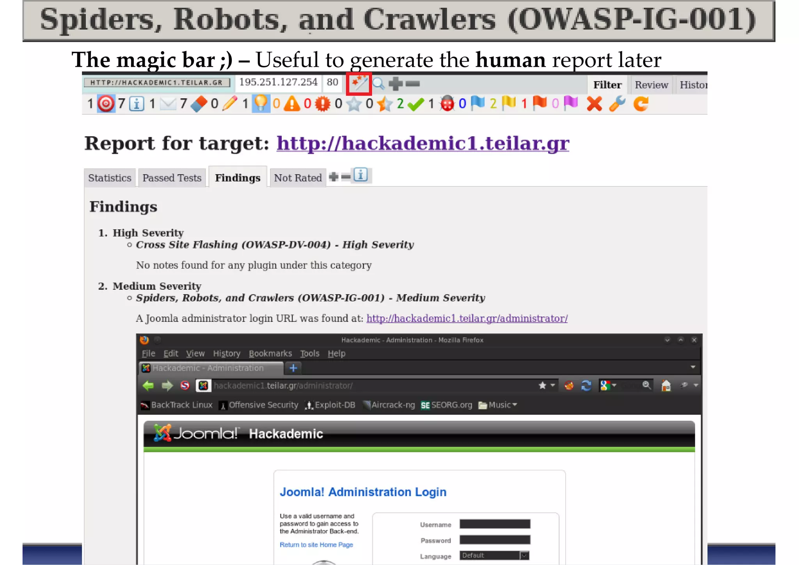This screenshot has width=799, height=565.
Task: Click the green back arrow in Firefox
Action: [x=148, y=386]
